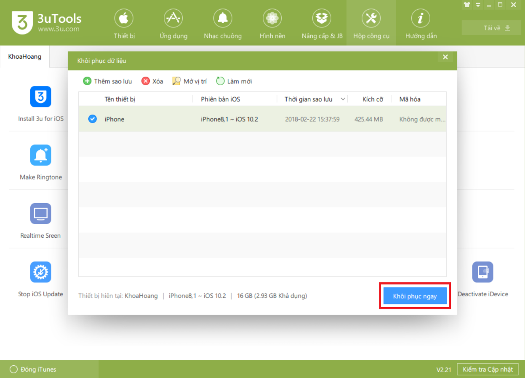Viewport: 525px width, 378px height.
Task: Launch the Make Ringtone tool
Action: pyautogui.click(x=41, y=155)
